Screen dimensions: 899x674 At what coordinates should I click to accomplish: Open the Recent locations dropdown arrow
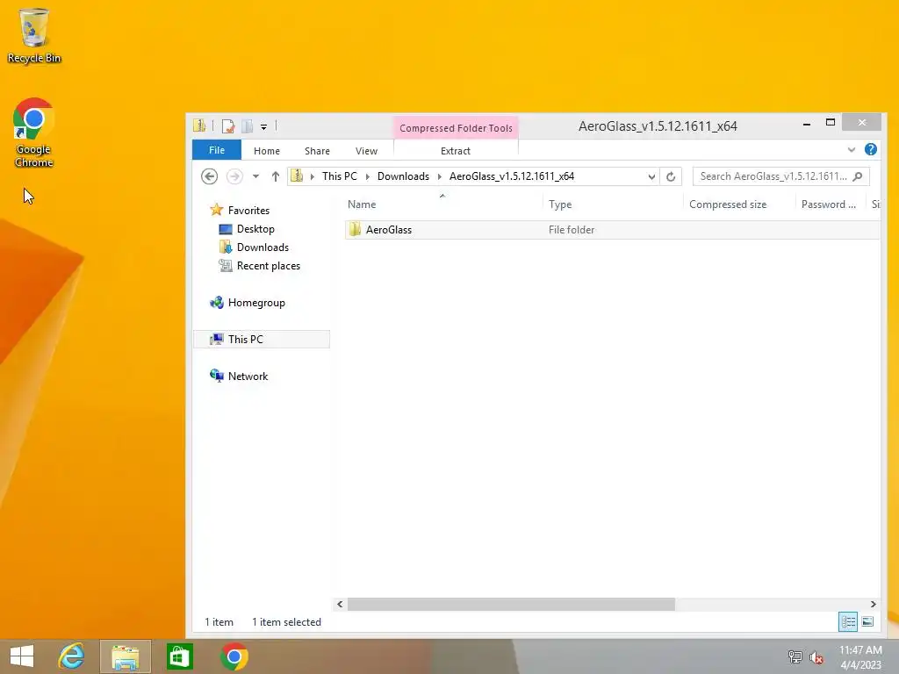click(255, 176)
